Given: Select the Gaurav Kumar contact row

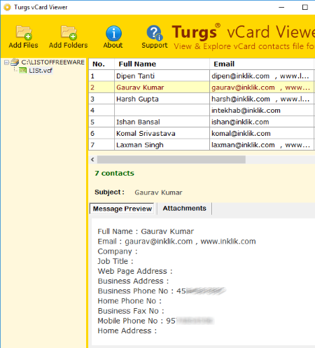Looking at the screenshot, I should pyautogui.click(x=202, y=88).
